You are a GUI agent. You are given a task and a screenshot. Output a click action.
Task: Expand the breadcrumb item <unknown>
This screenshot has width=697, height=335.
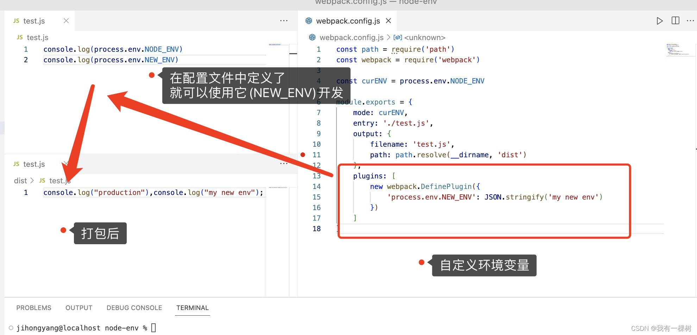[425, 37]
